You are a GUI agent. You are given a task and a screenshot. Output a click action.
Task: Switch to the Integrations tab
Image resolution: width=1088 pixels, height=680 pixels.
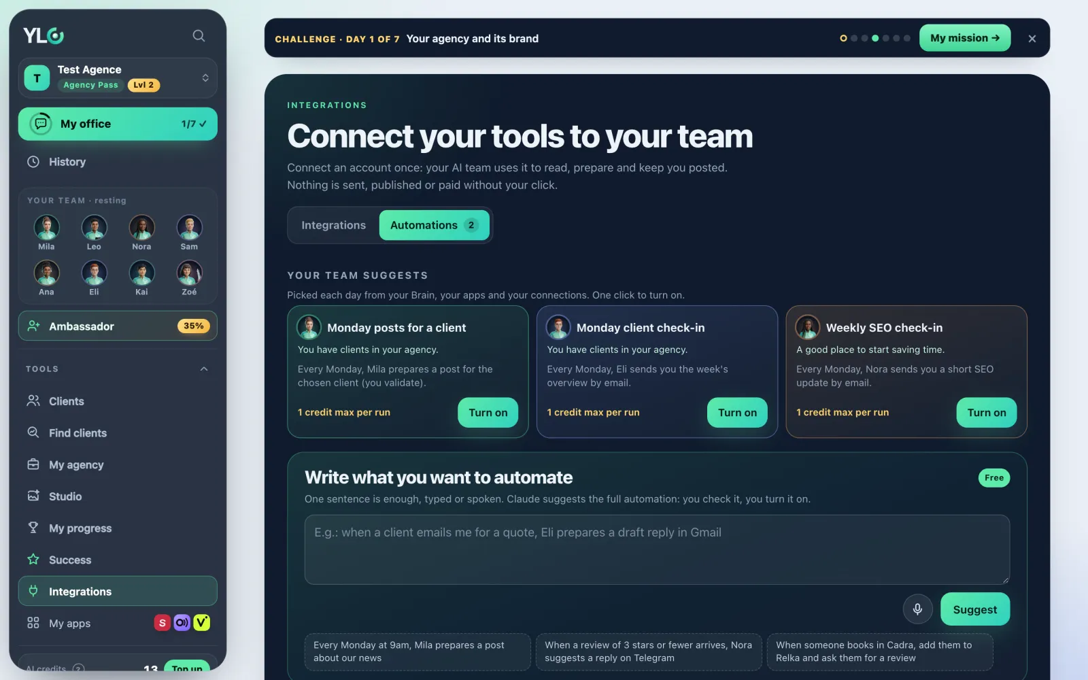333,225
